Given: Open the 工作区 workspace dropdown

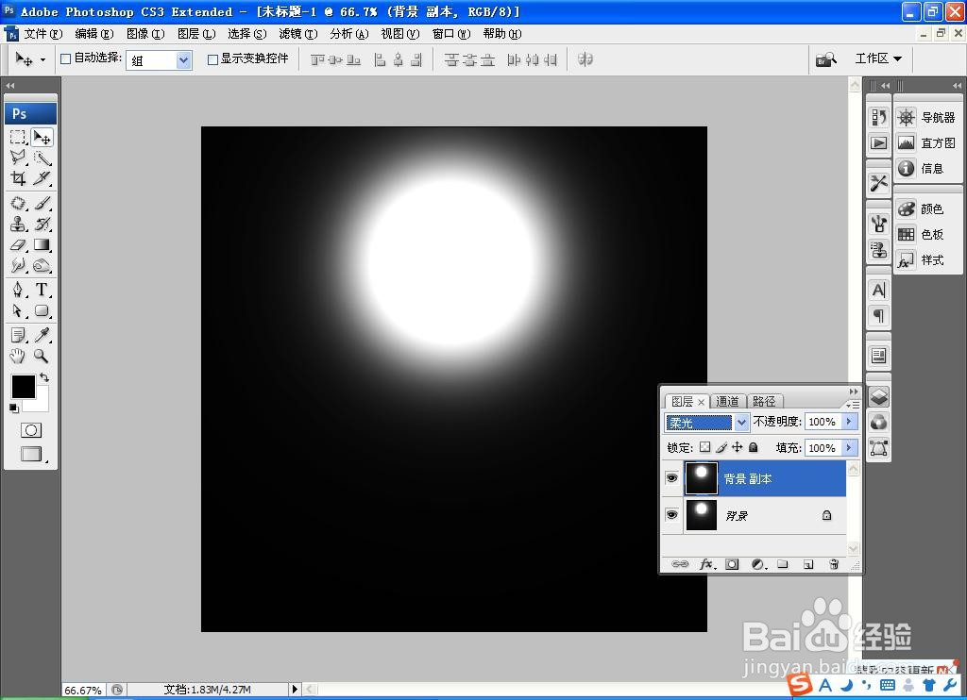Looking at the screenshot, I should 878,58.
